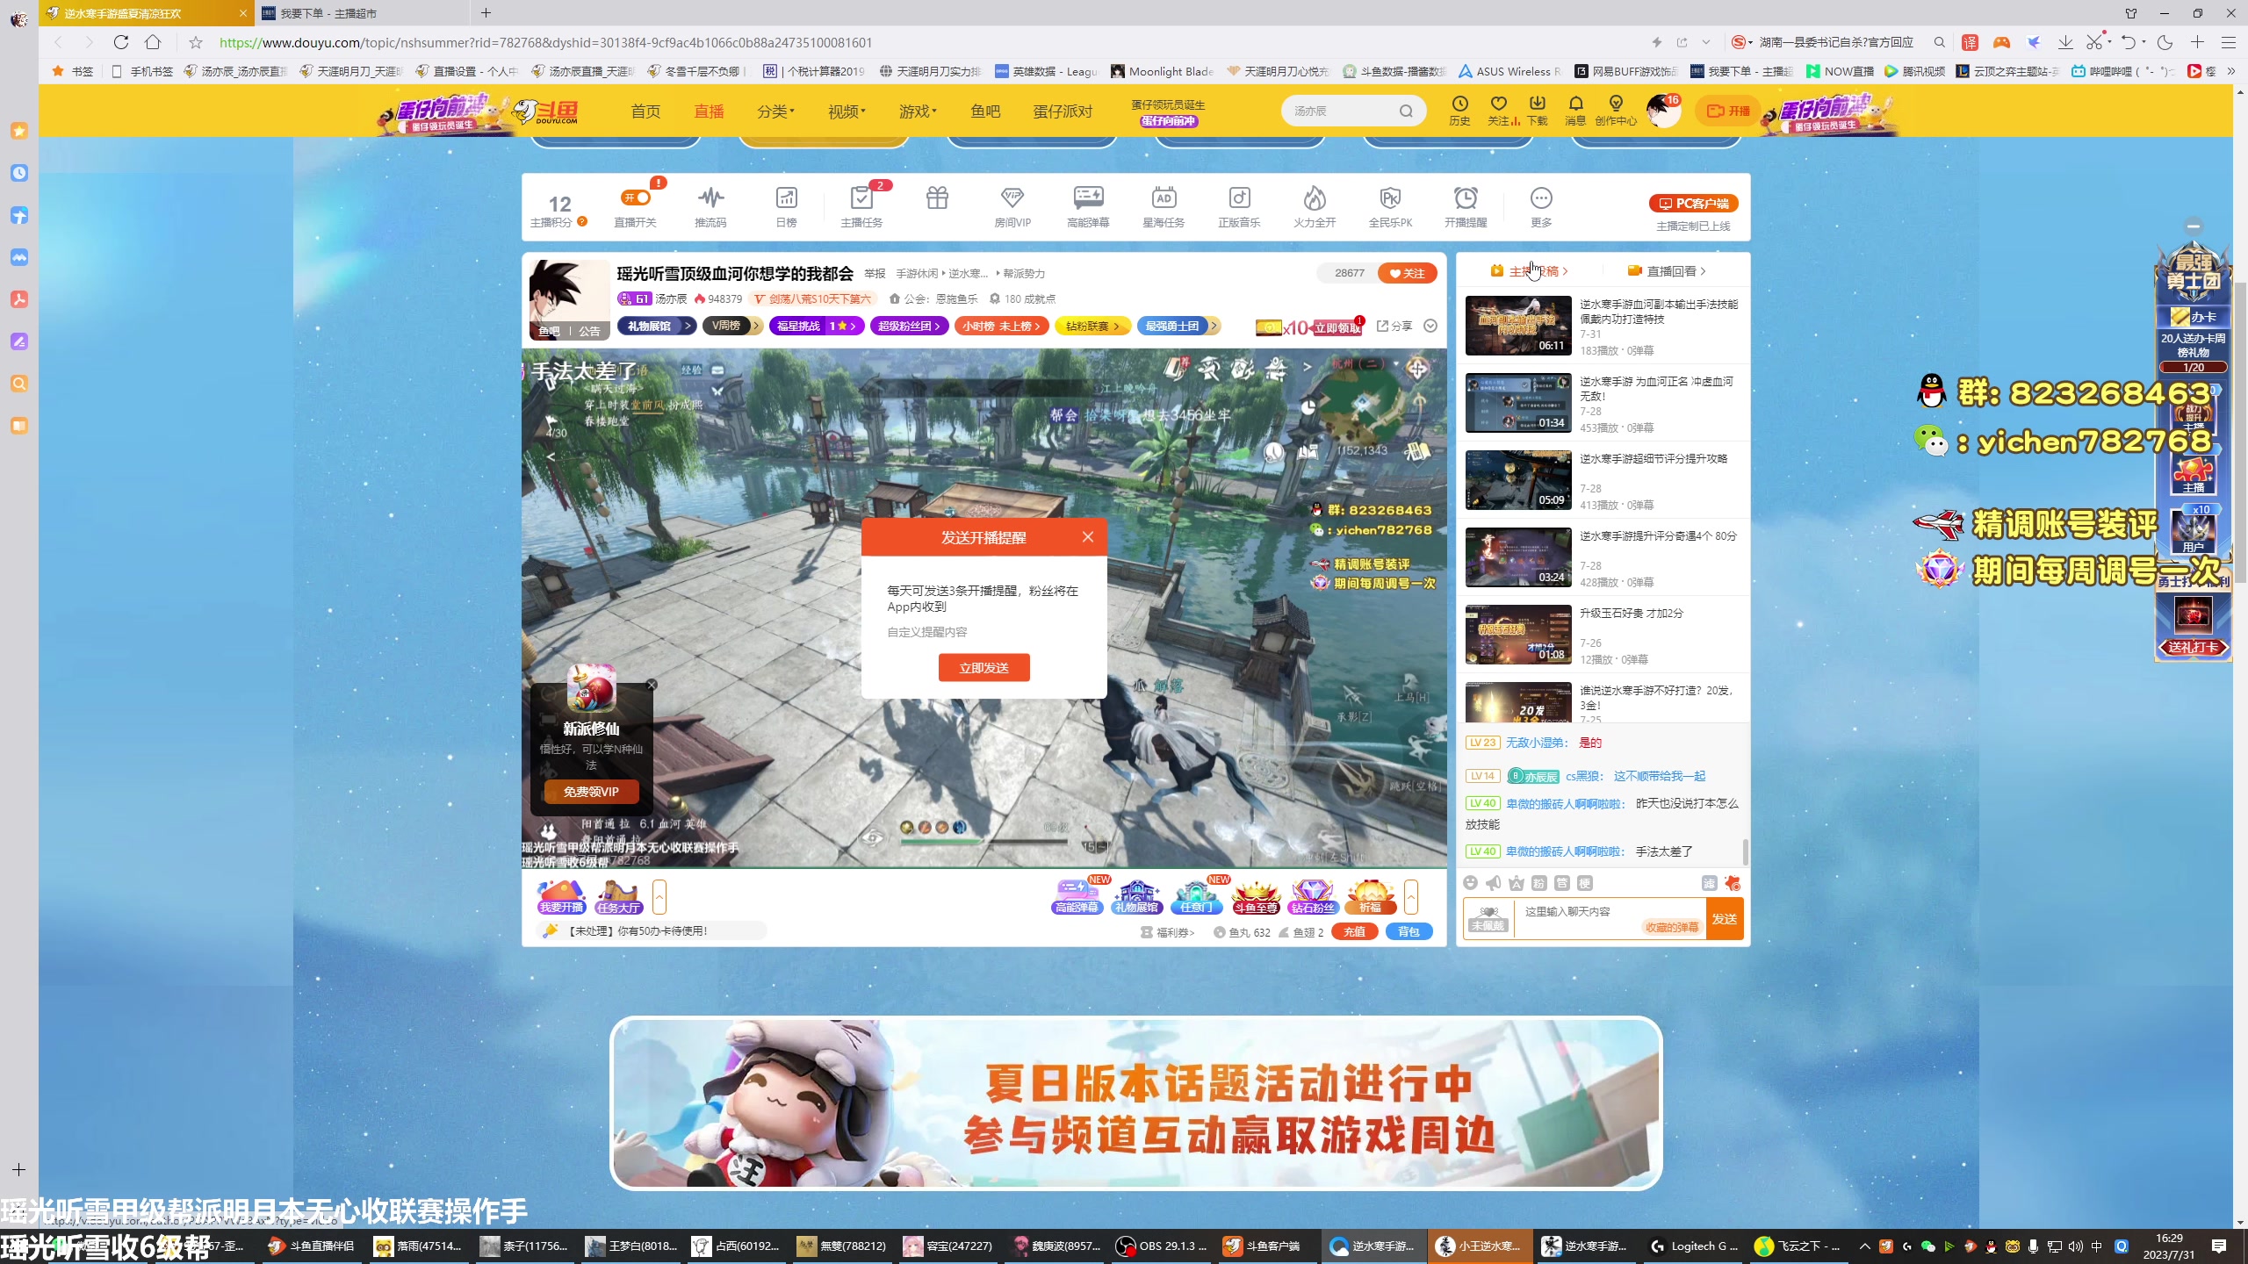Open the 开播提醒 alarm clock icon
Screen dimensions: 2248x1264
coord(1466,198)
